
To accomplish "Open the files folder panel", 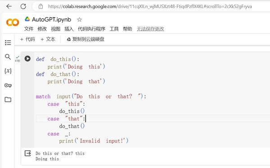I will [8, 99].
